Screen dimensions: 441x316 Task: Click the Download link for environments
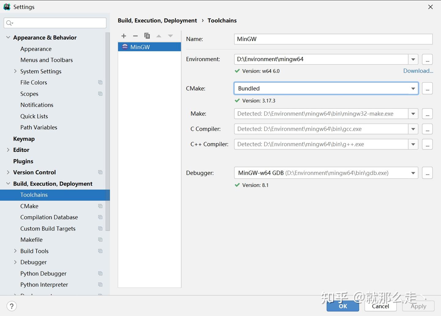(x=418, y=71)
